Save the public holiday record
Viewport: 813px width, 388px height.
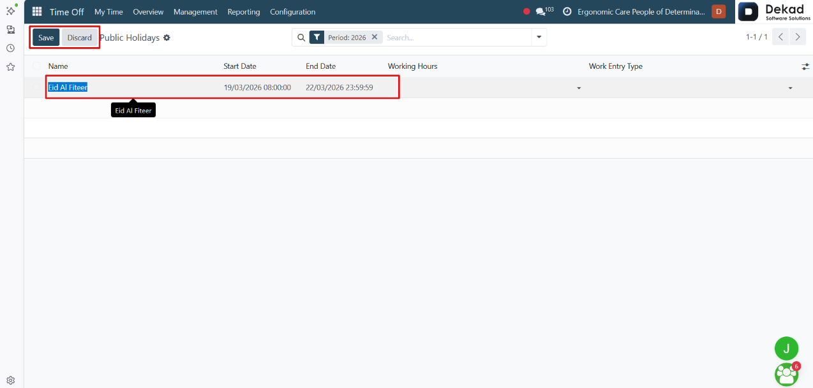[46, 38]
